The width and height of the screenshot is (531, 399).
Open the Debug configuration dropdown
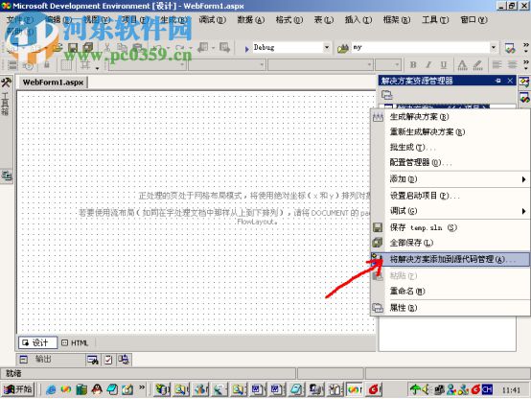(x=327, y=47)
